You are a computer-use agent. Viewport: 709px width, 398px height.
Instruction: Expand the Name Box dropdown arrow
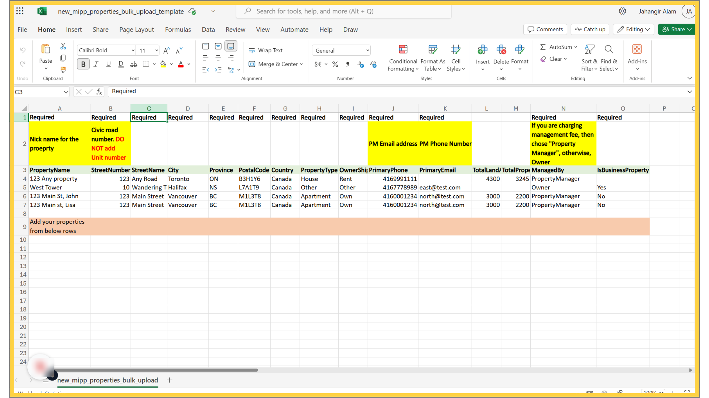click(x=66, y=92)
